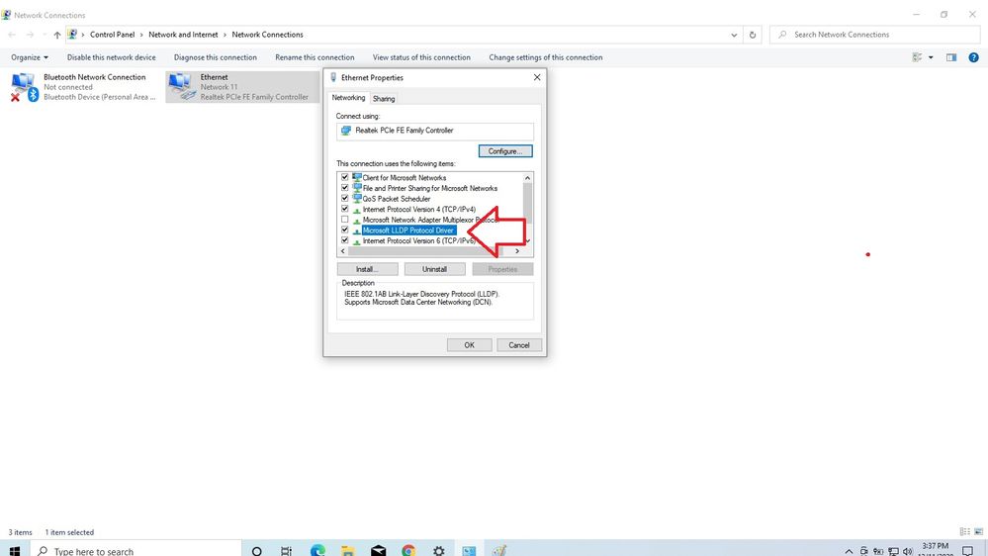Open Settings gear on the taskbar
Screen dimensions: 988x556
(439, 550)
